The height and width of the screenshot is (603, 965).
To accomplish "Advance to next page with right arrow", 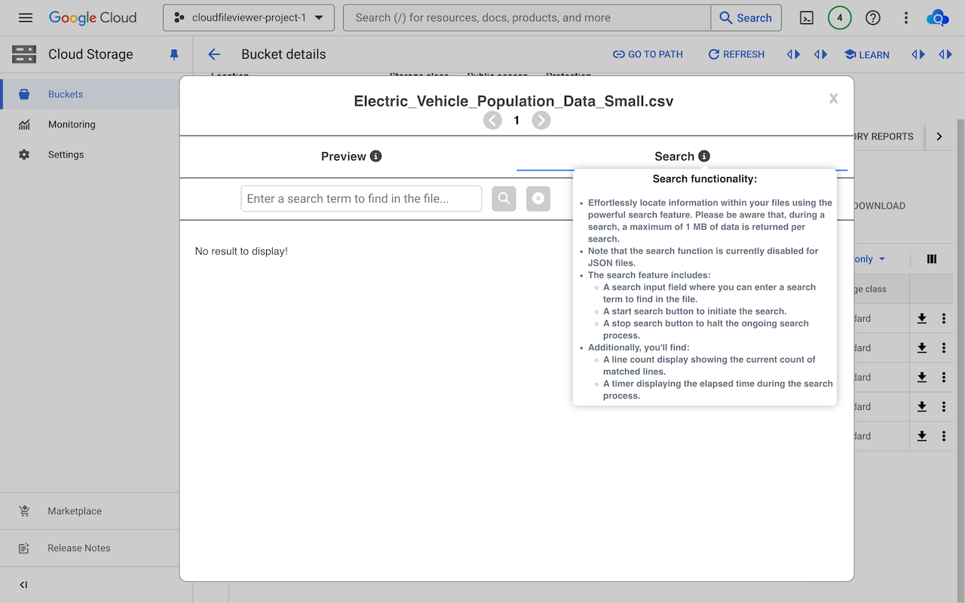I will pyautogui.click(x=541, y=120).
